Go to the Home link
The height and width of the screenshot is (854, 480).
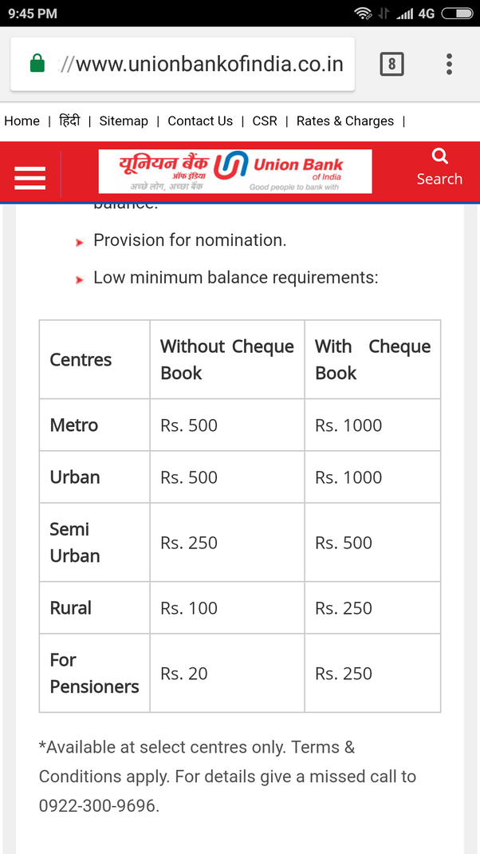point(22,121)
